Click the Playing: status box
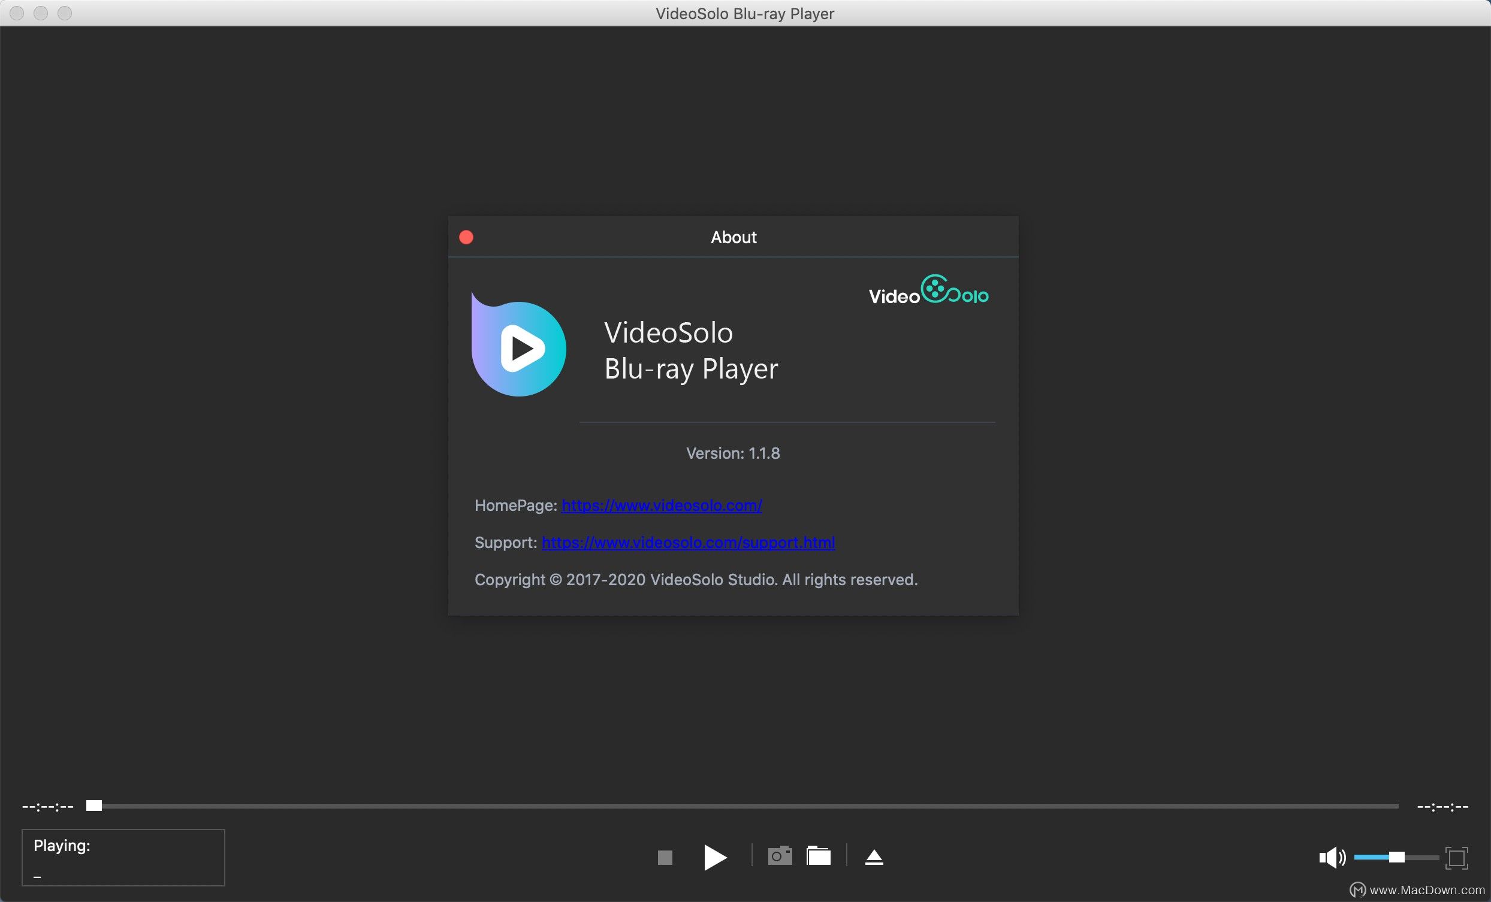Viewport: 1491px width, 902px height. 123,857
